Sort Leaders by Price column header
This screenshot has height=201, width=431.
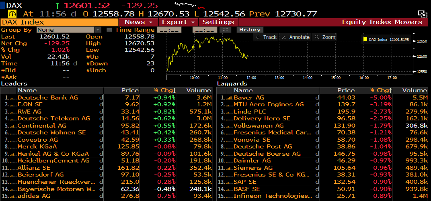point(122,91)
